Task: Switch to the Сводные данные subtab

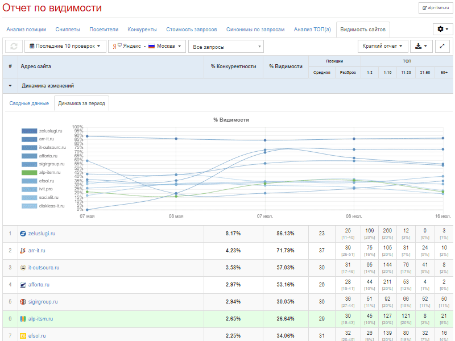Action: pyautogui.click(x=29, y=103)
